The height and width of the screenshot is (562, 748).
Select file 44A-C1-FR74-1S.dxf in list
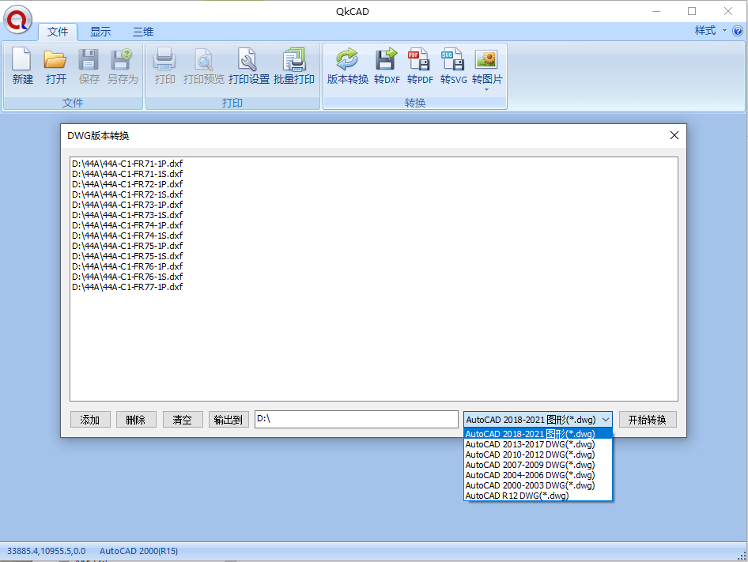pyautogui.click(x=127, y=236)
